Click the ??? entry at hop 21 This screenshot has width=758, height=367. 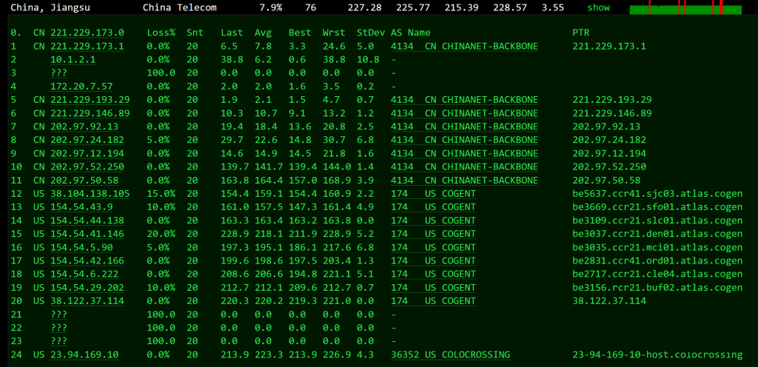(58, 314)
